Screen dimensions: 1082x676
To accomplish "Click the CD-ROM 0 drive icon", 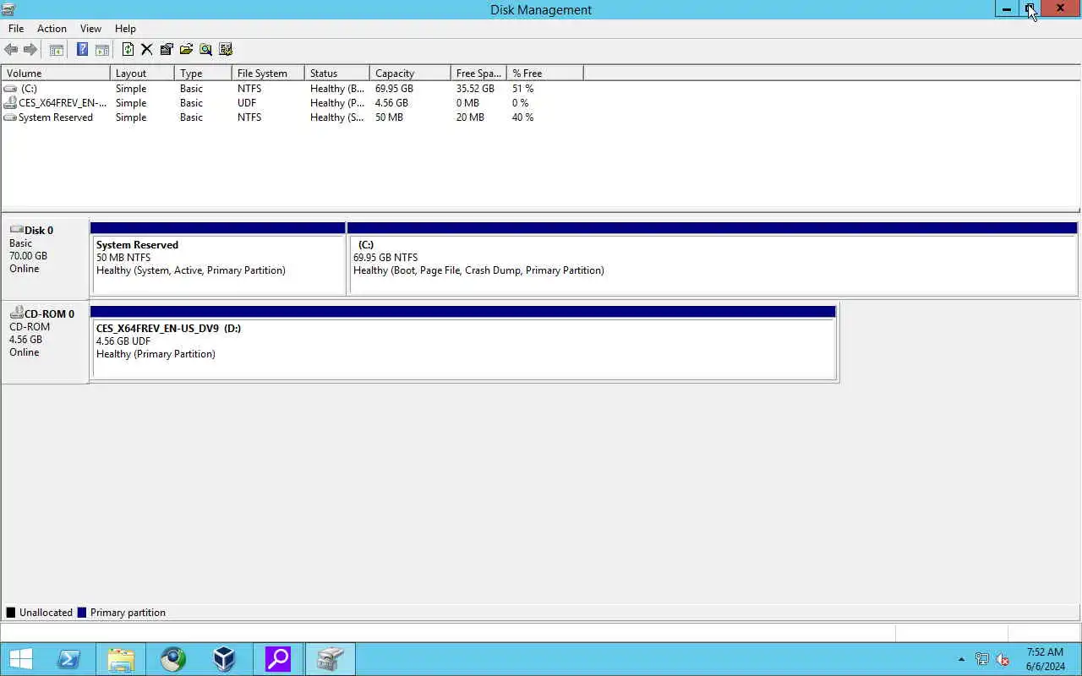I will [16, 313].
